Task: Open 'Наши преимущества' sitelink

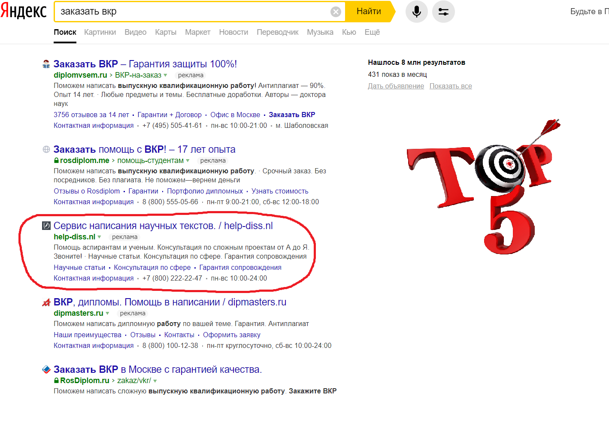Action: (88, 335)
